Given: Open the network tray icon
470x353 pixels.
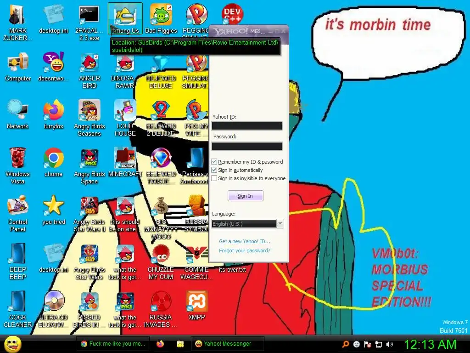Looking at the screenshot, I should point(379,344).
